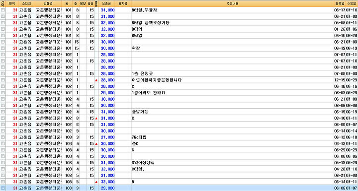Select the checkbox of the C타입. row

tap(3, 169)
